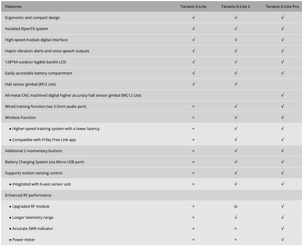Image resolution: width=302 pixels, height=246 pixels.
Task: Click the Supports motion sensing control label
Action: [34, 173]
